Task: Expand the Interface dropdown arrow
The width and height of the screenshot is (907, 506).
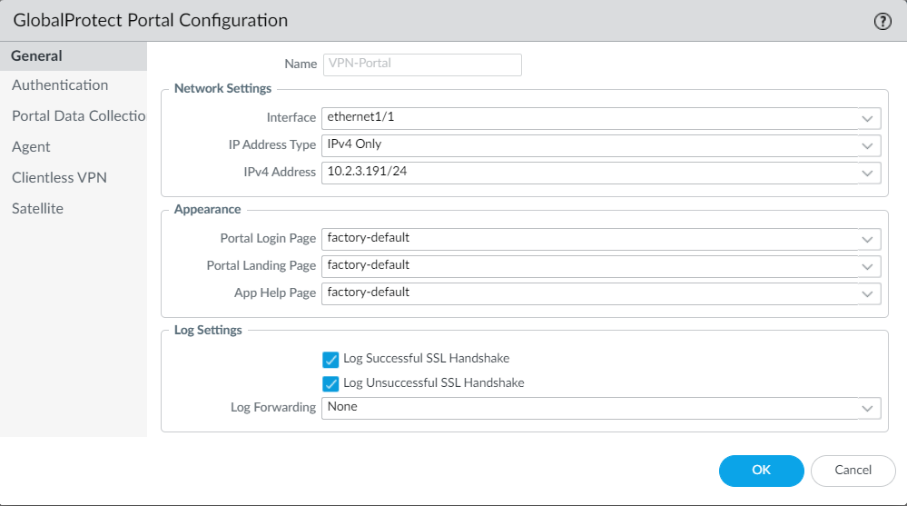Action: coord(866,118)
